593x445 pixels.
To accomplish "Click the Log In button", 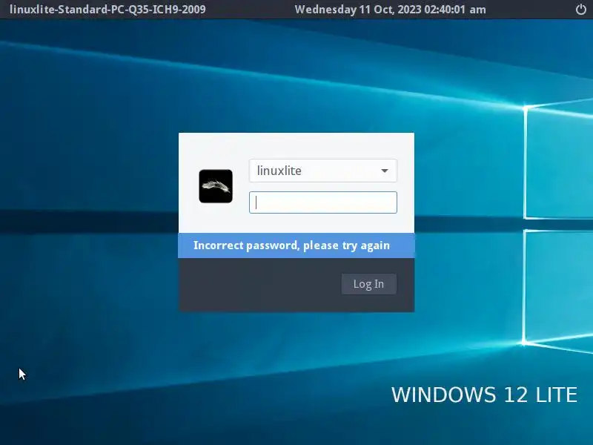I will tap(368, 284).
